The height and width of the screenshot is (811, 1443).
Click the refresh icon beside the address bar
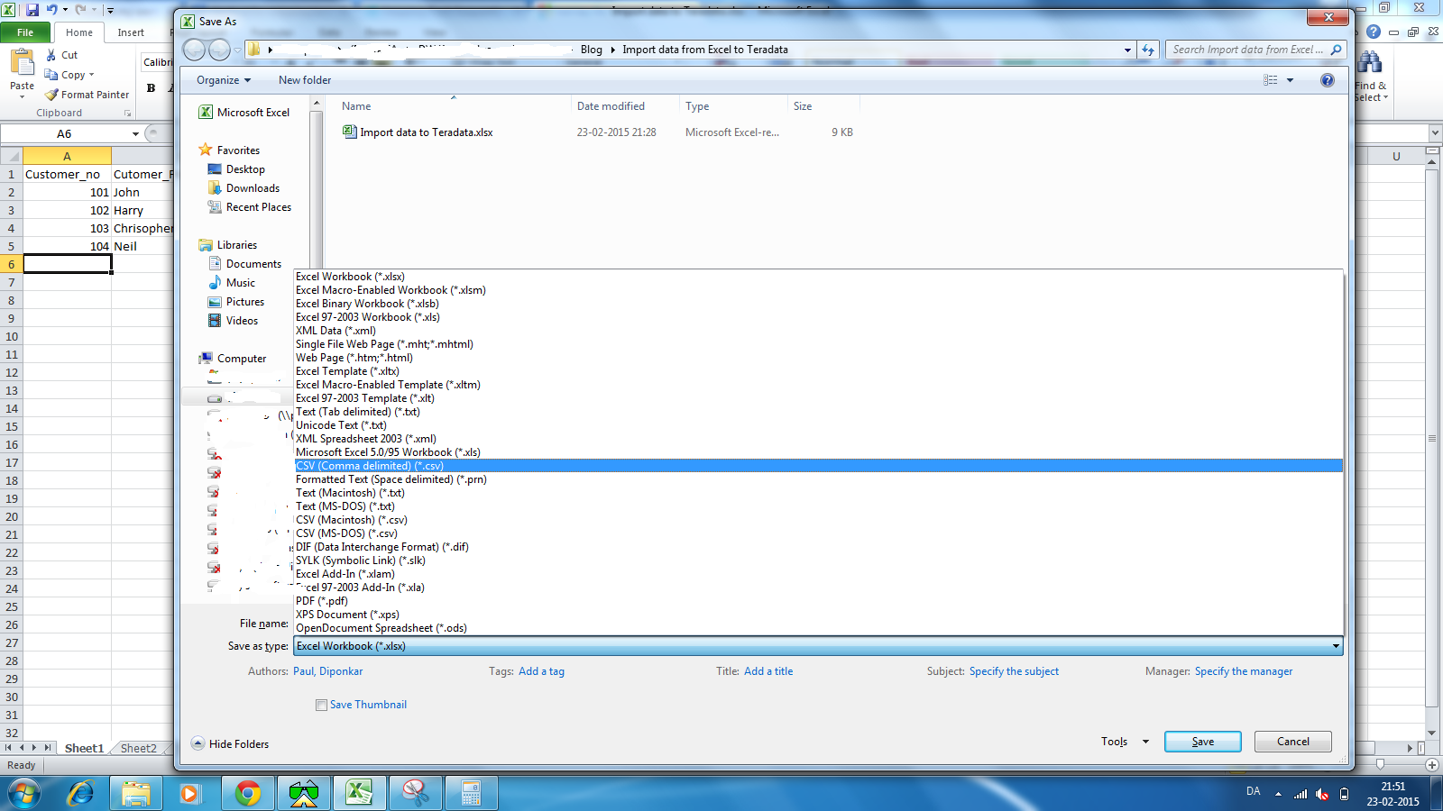(1147, 50)
